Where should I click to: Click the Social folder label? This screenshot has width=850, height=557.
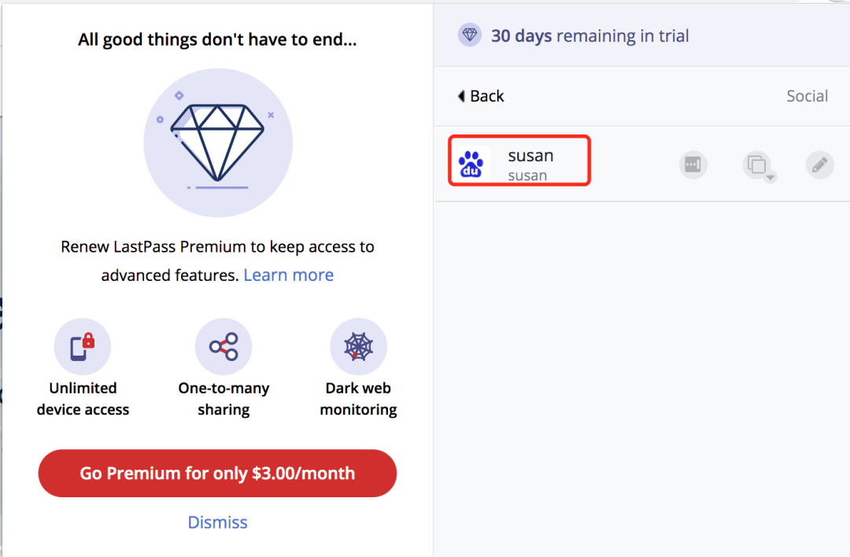[x=807, y=96]
